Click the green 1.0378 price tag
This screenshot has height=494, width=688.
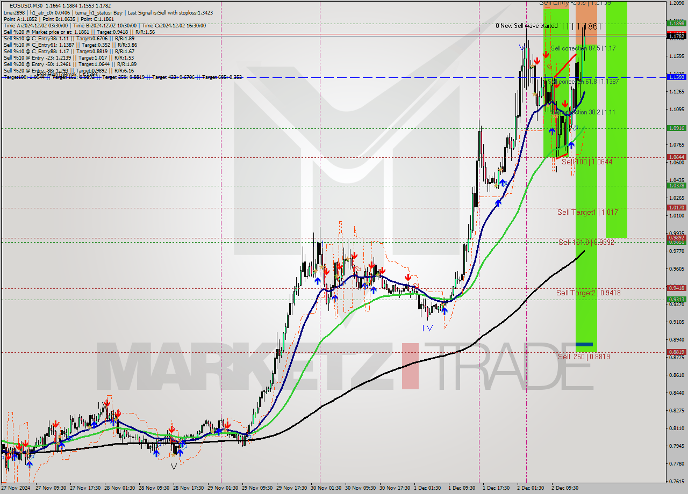coord(676,185)
